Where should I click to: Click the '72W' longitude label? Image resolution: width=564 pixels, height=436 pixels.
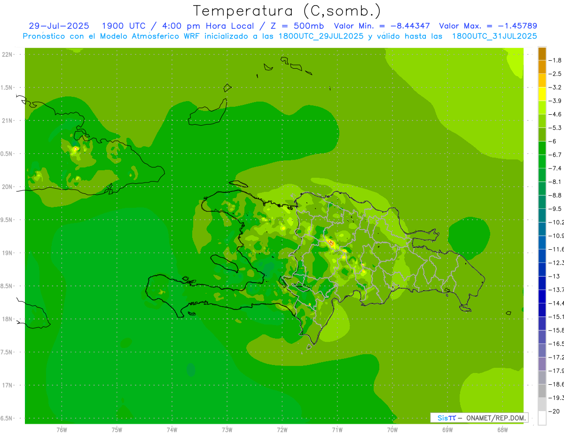coord(282,430)
